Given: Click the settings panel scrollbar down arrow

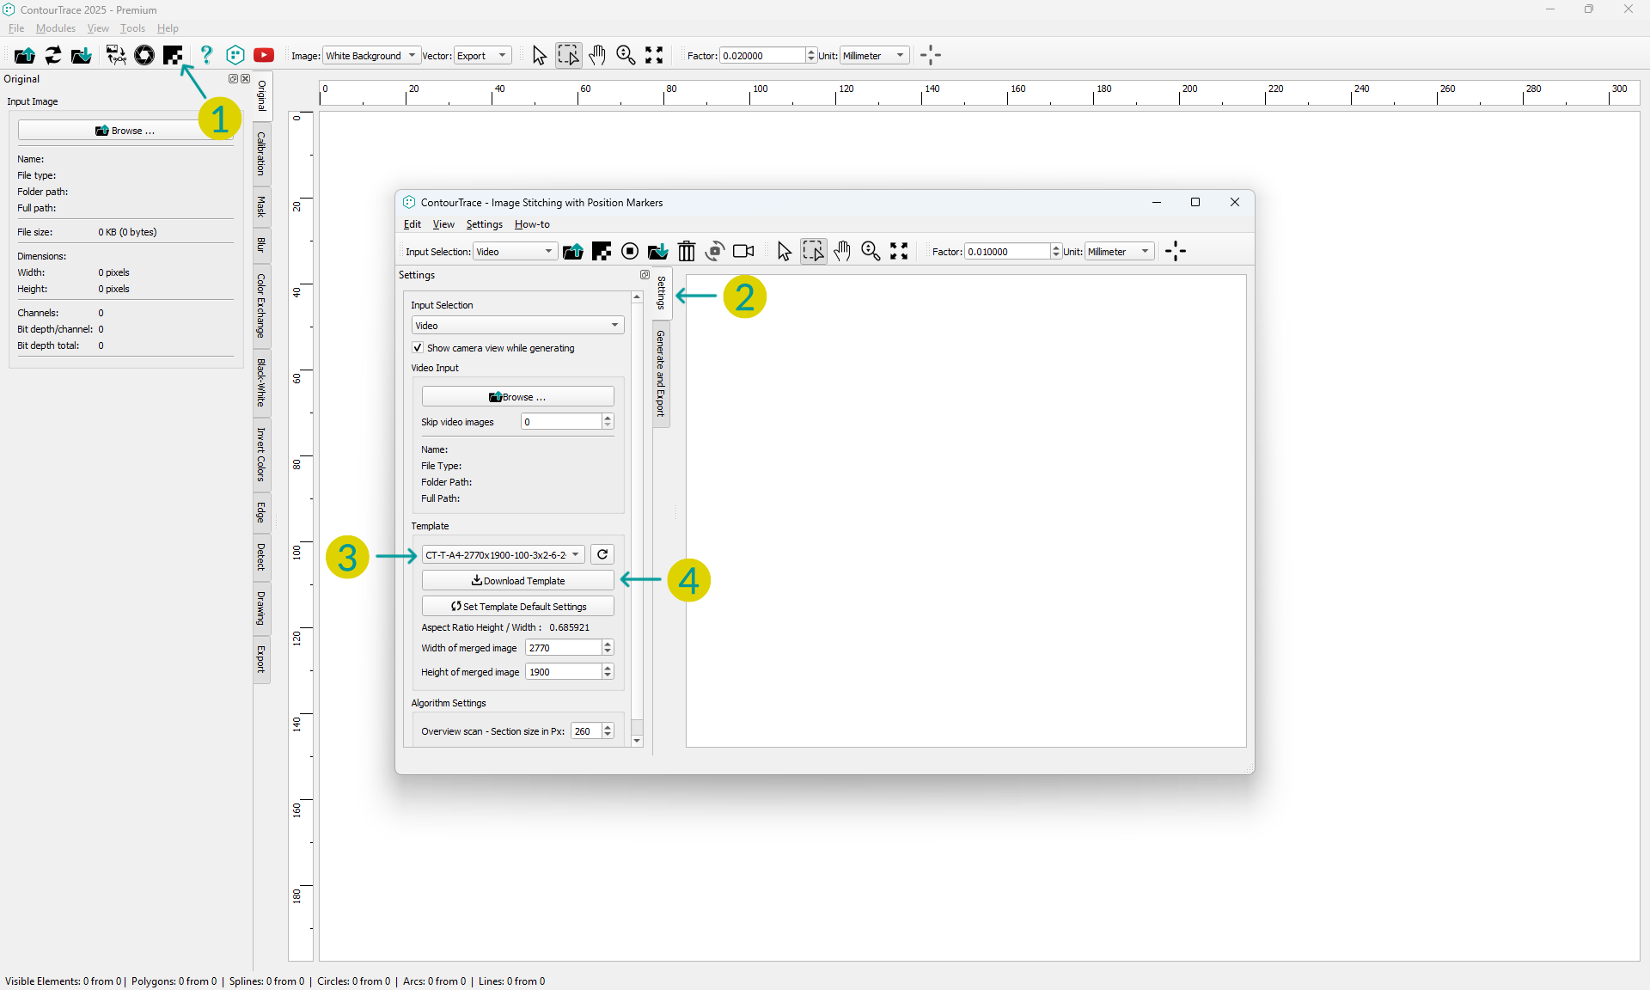Looking at the screenshot, I should [637, 741].
